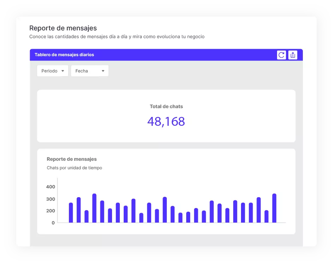This screenshot has height=265, width=335.
Task: Click the 'Tablero de mensajes diarios' title
Action: 64,55
